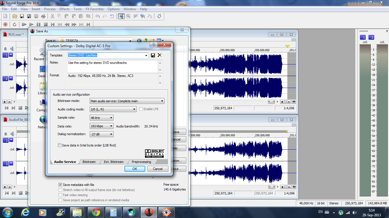The height and width of the screenshot is (218, 389).
Task: Open the Template dropdown list
Action: 146,55
